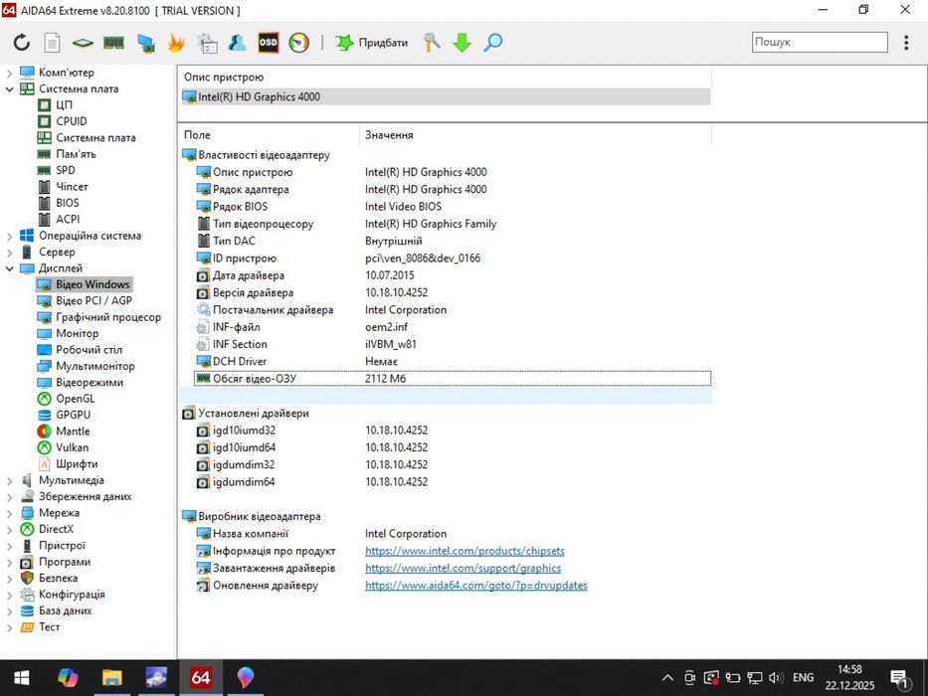
Task: Select Mantle tree item
Action: [73, 432]
